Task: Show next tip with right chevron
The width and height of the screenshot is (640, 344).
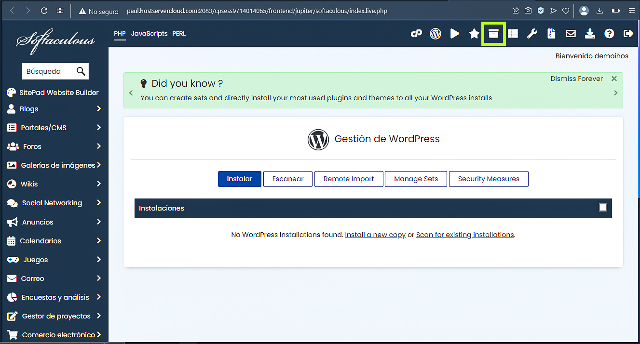Action: coord(615,93)
